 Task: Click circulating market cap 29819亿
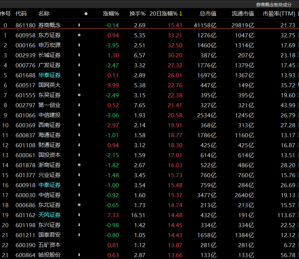(243, 25)
